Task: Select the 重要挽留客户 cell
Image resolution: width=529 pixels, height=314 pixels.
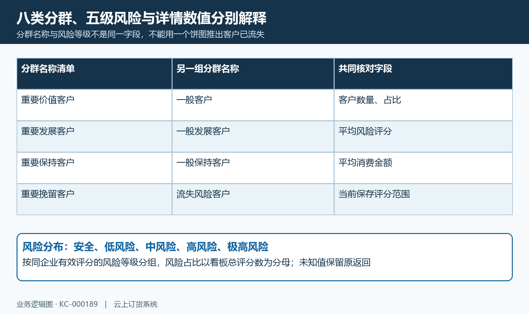Action: (x=95, y=199)
